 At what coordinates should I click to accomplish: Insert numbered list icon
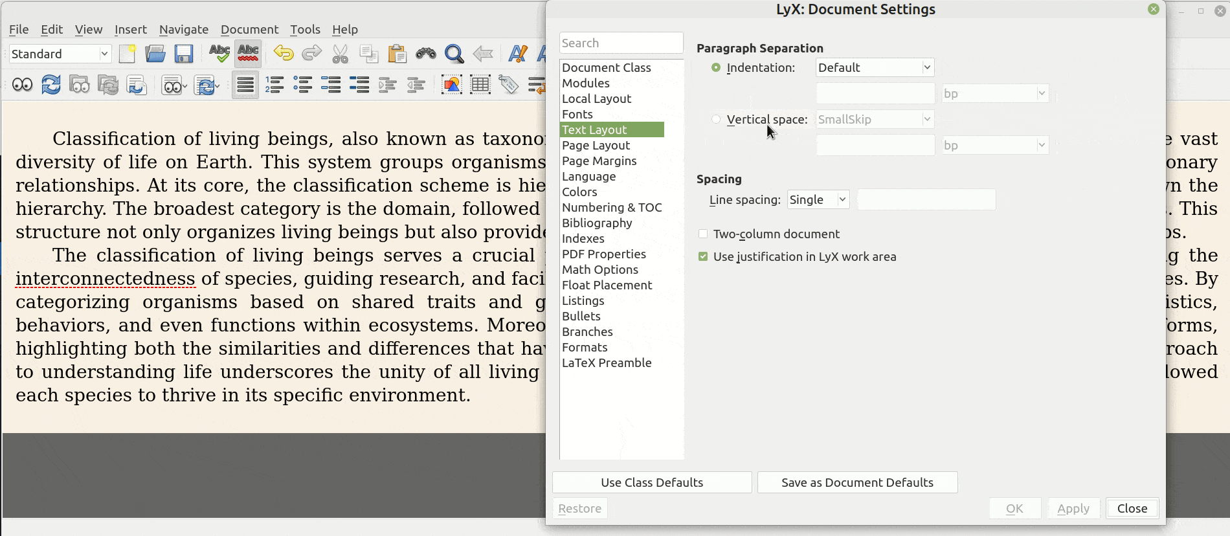pyautogui.click(x=274, y=85)
